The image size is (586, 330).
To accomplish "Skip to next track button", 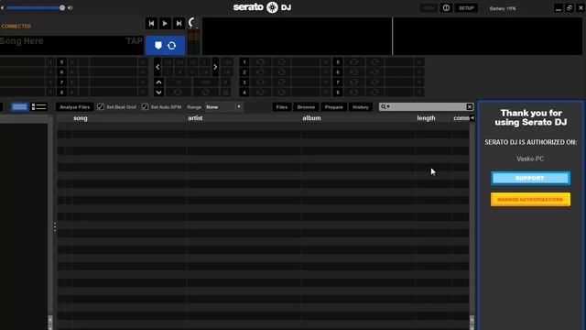I will point(179,23).
